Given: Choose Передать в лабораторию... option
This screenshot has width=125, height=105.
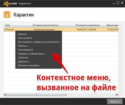Looking at the screenshot, I should pos(32,54).
